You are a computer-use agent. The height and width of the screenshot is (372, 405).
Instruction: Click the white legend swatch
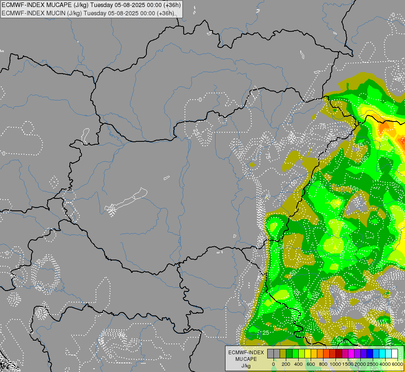click(x=395, y=354)
